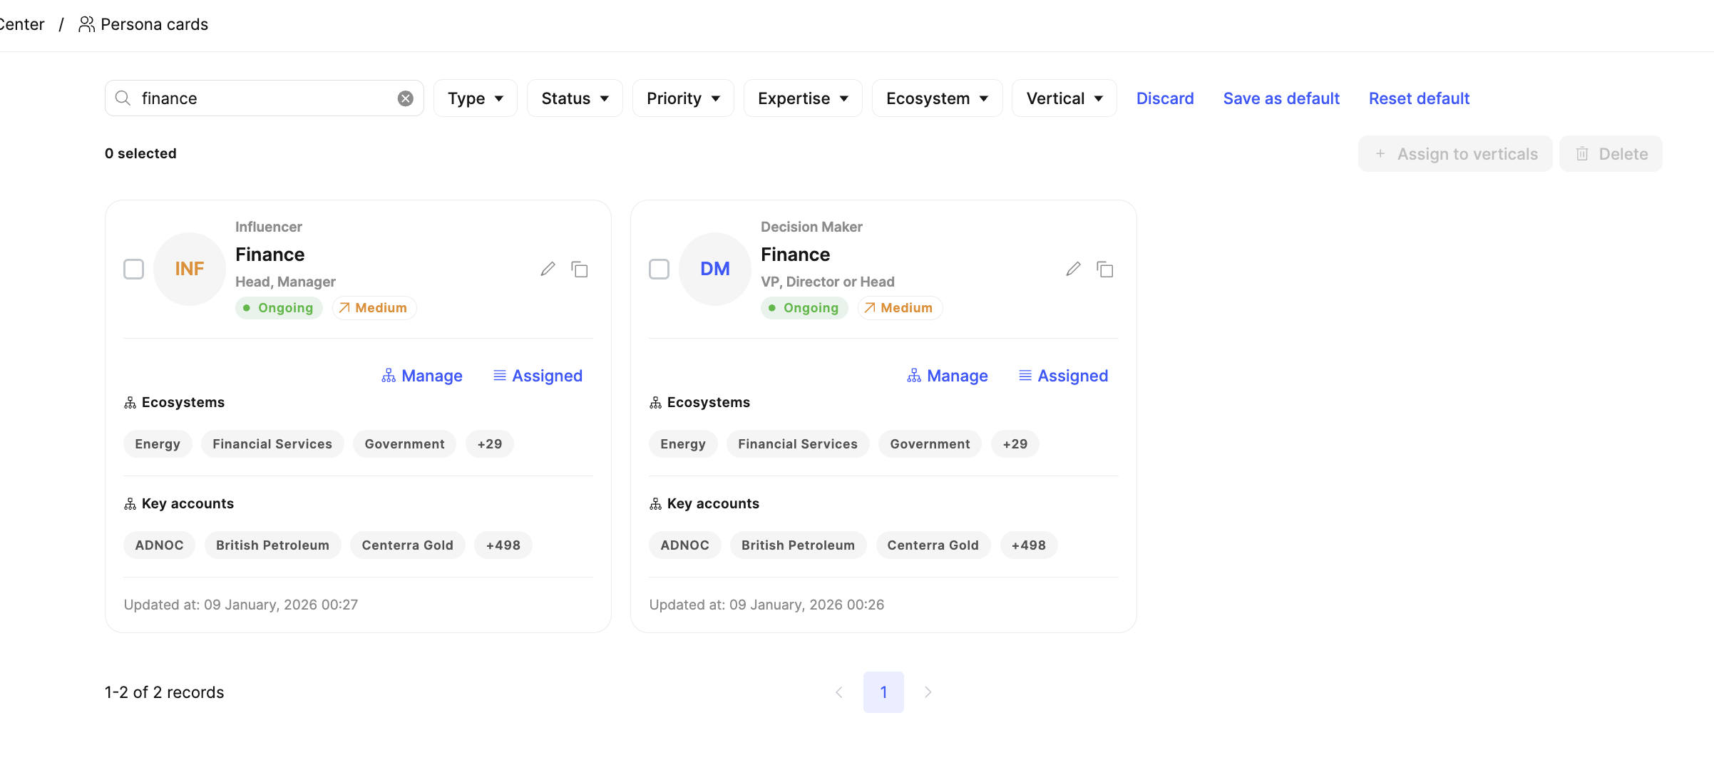Go to next page arrow
1714x770 pixels.
pyautogui.click(x=928, y=692)
